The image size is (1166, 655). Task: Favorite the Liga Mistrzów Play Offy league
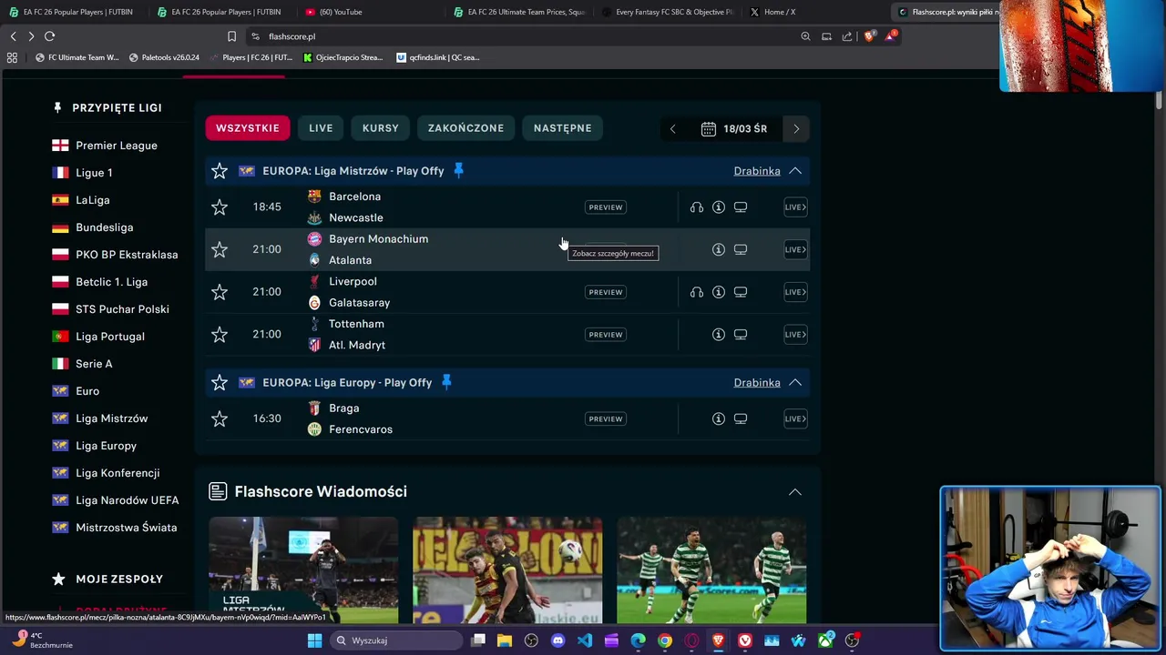pos(220,171)
